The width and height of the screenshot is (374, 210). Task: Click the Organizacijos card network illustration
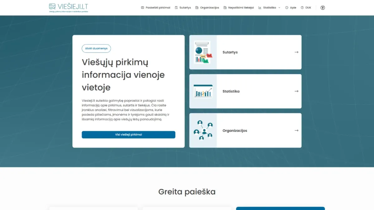point(203,130)
